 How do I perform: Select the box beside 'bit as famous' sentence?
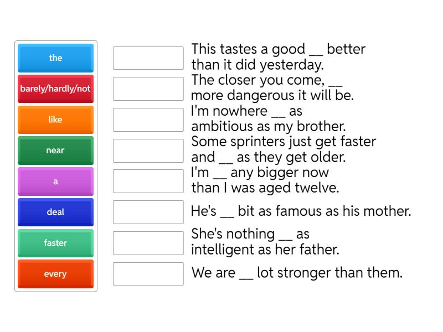click(x=148, y=212)
